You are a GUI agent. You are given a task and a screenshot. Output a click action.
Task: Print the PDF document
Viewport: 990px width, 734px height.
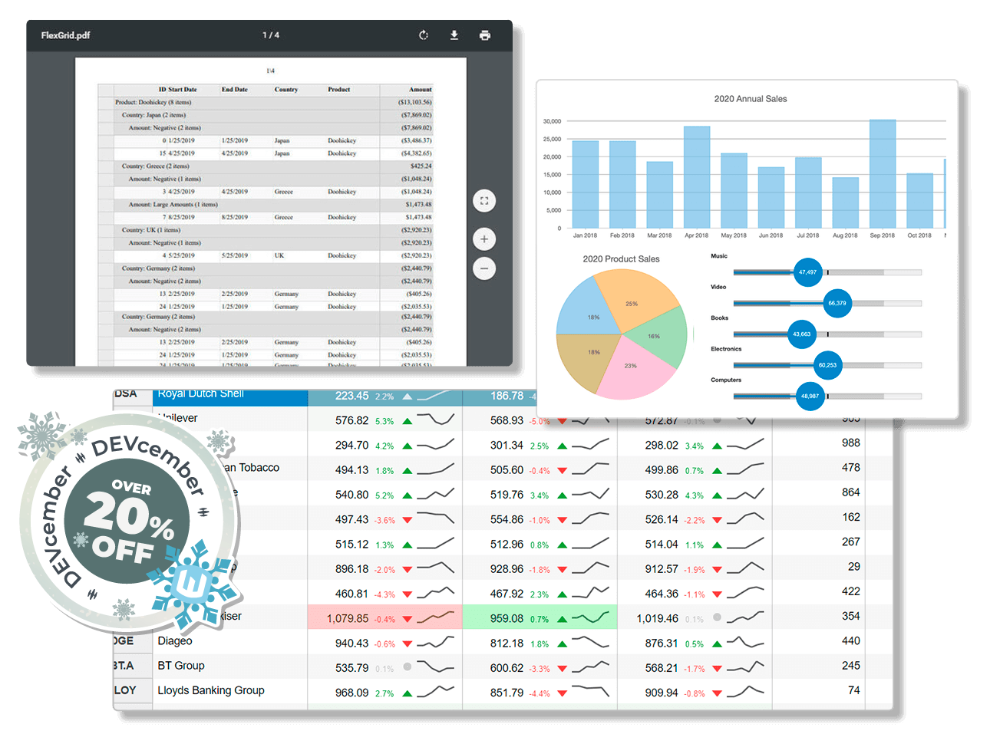coord(485,35)
